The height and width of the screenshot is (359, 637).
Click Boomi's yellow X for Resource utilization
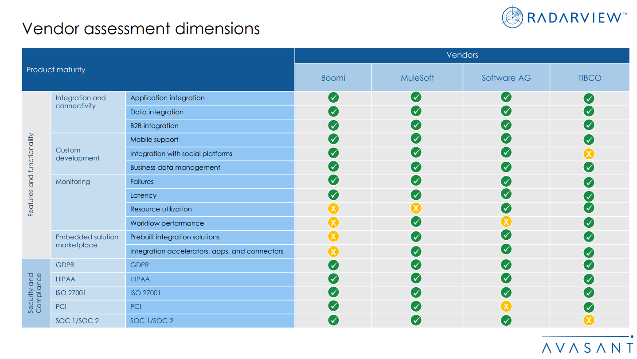pyautogui.click(x=333, y=209)
